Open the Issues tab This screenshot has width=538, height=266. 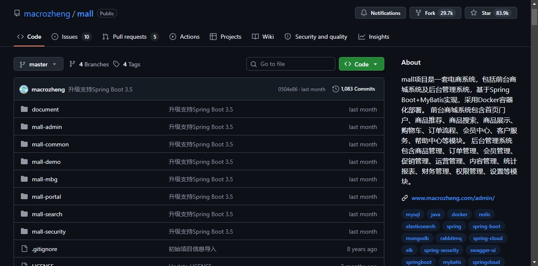71,37
